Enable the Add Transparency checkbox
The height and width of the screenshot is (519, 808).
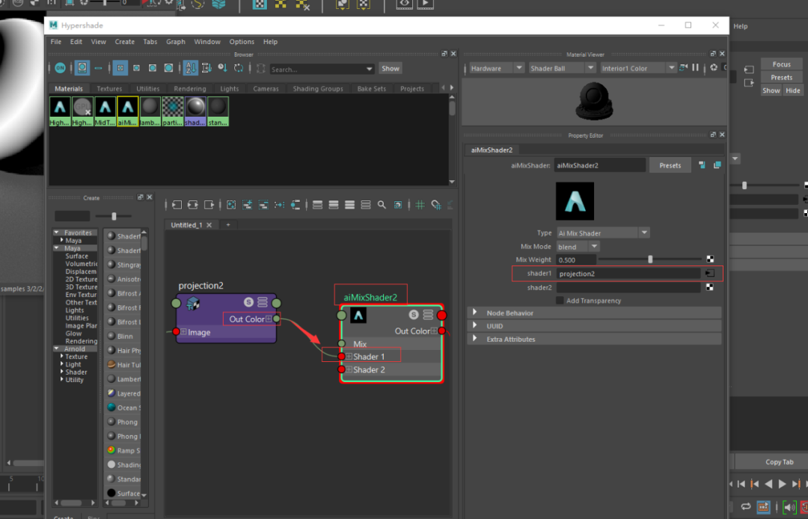point(560,300)
